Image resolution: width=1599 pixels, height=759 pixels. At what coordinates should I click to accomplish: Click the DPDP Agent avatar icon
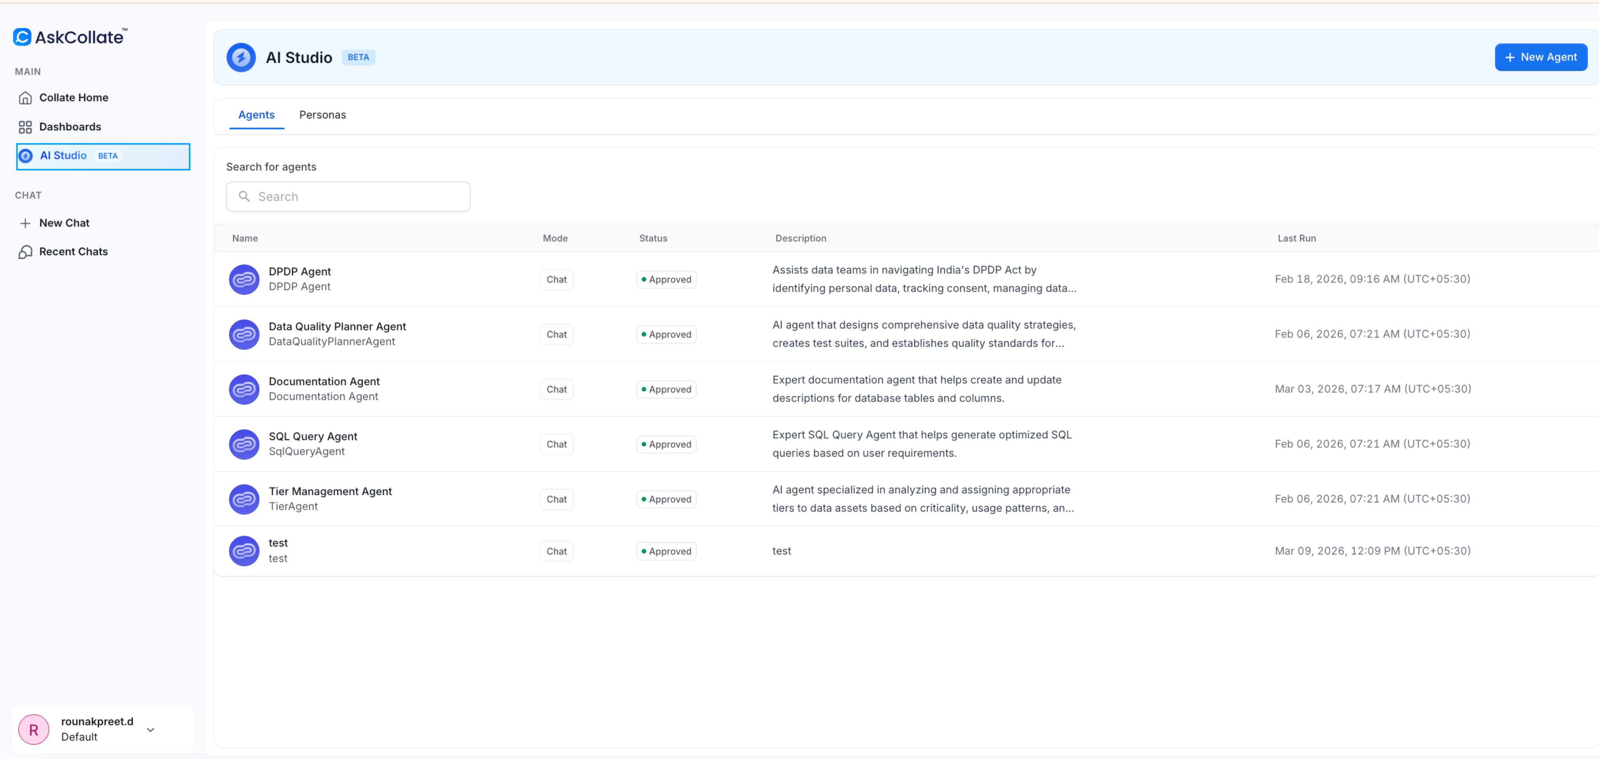(244, 279)
